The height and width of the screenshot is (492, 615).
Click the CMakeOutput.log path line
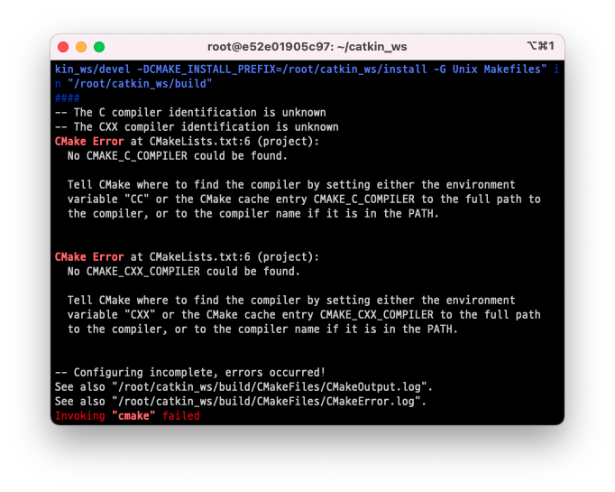pyautogui.click(x=243, y=386)
